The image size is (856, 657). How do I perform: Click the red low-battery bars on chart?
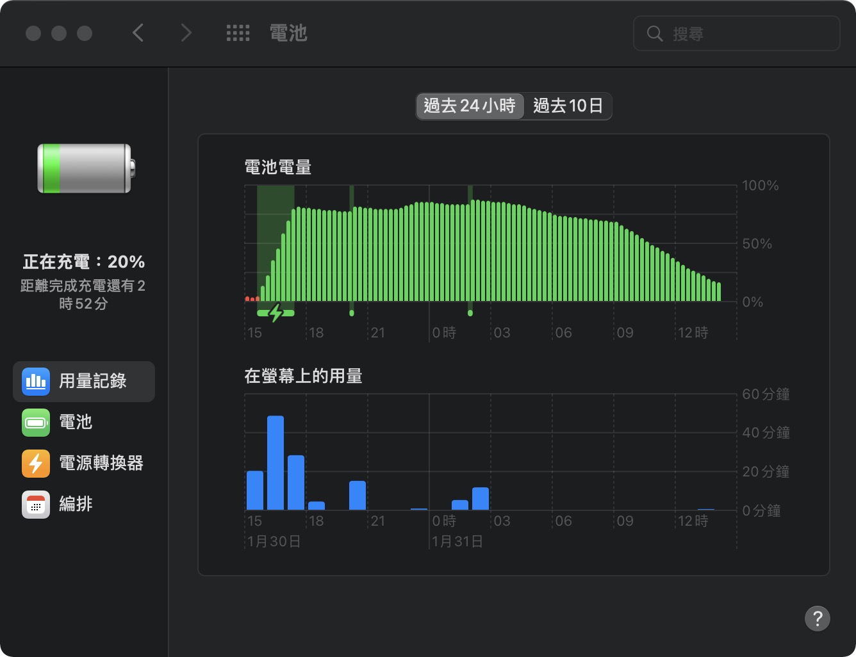[252, 299]
